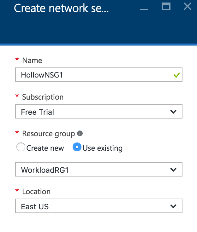Click the chevron arrow on WorkloadRG1 dropdown
Screen dimensions: 197x232
tap(173, 170)
